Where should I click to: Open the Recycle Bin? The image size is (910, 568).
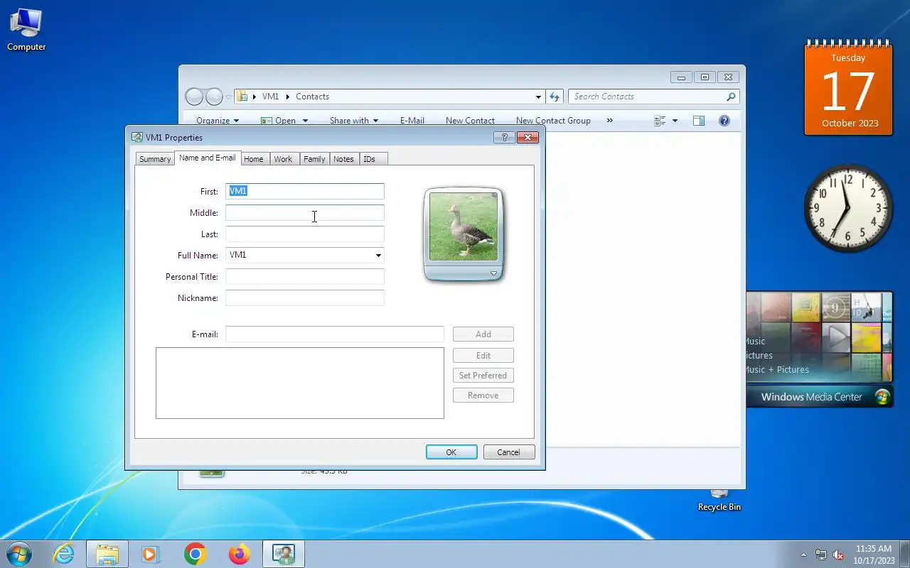coord(719,500)
